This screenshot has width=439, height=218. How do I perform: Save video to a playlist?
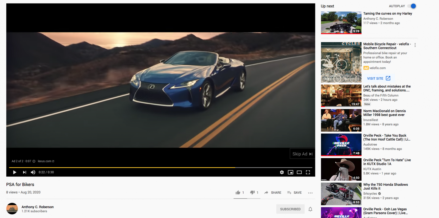coord(294,193)
